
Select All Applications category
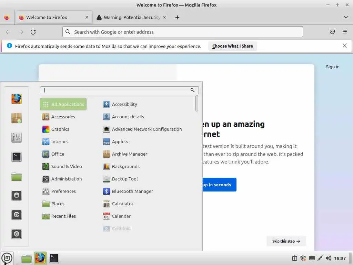63,104
